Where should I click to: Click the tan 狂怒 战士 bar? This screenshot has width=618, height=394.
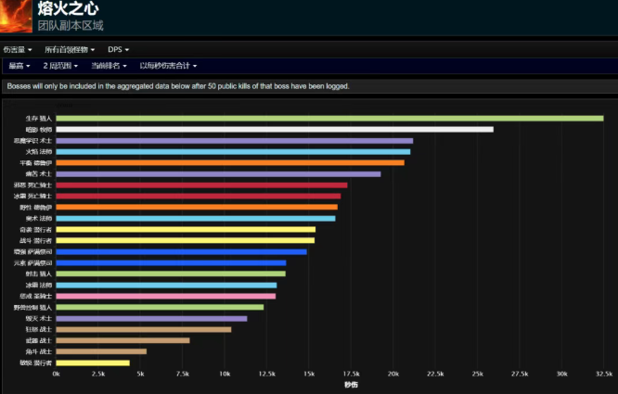click(143, 329)
